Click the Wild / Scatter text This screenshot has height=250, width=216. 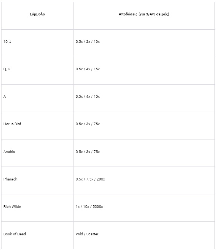[x=87, y=234]
